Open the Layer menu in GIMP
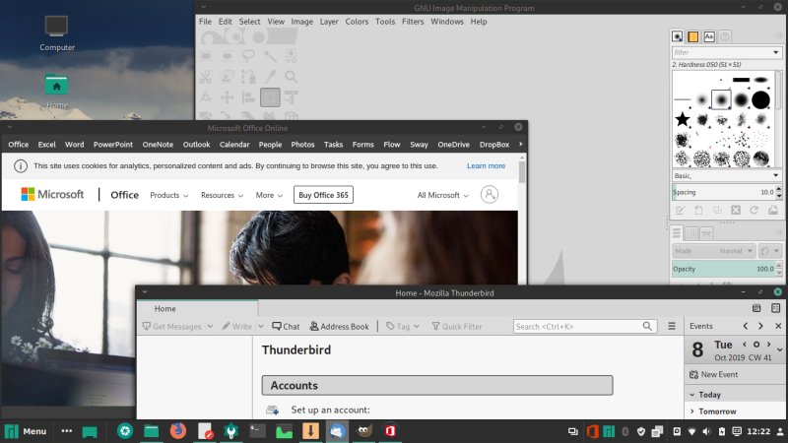788x443 pixels. click(329, 22)
